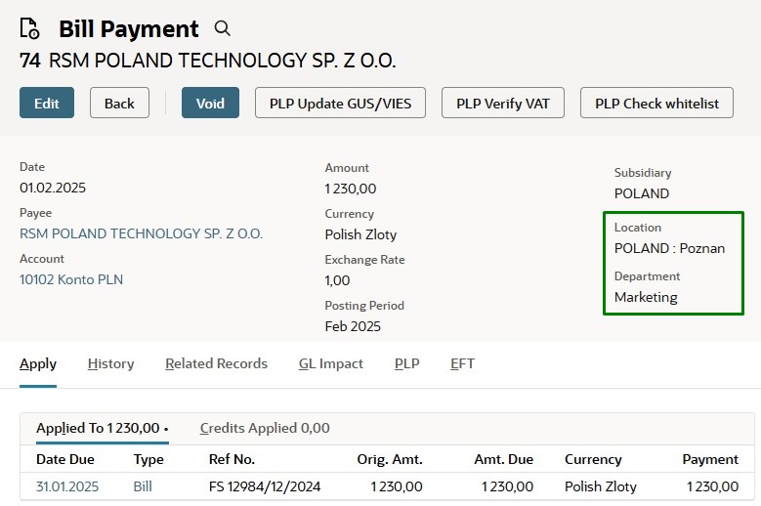Open payee RSM POLAND TECHNOLOGY link
Viewport: 761px width, 506px height.
[x=141, y=233]
